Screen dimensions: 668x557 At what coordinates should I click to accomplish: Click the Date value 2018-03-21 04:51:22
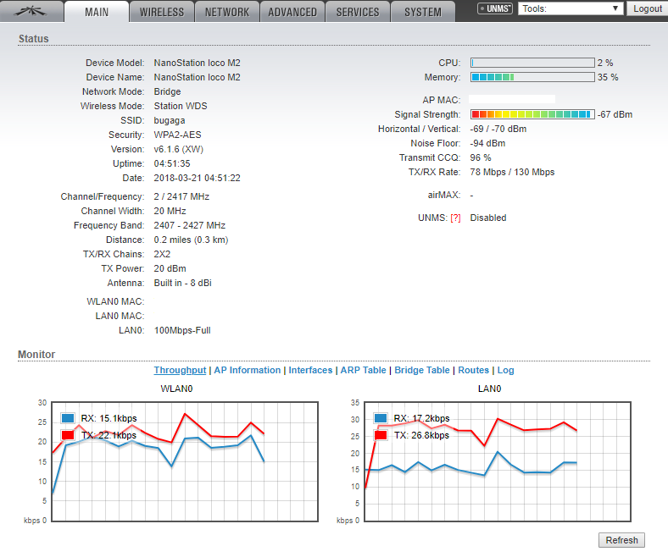197,179
